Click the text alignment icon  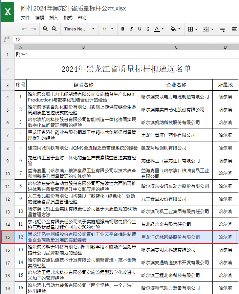(x=234, y=29)
